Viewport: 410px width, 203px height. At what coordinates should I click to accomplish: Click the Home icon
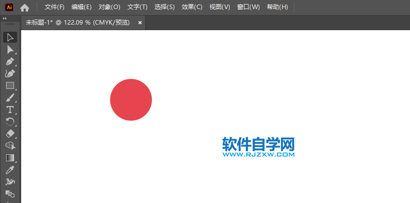tap(25, 8)
